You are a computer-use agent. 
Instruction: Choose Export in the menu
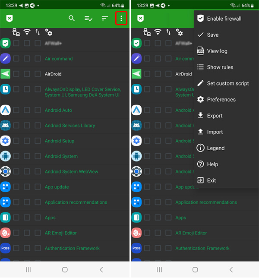[226, 116]
